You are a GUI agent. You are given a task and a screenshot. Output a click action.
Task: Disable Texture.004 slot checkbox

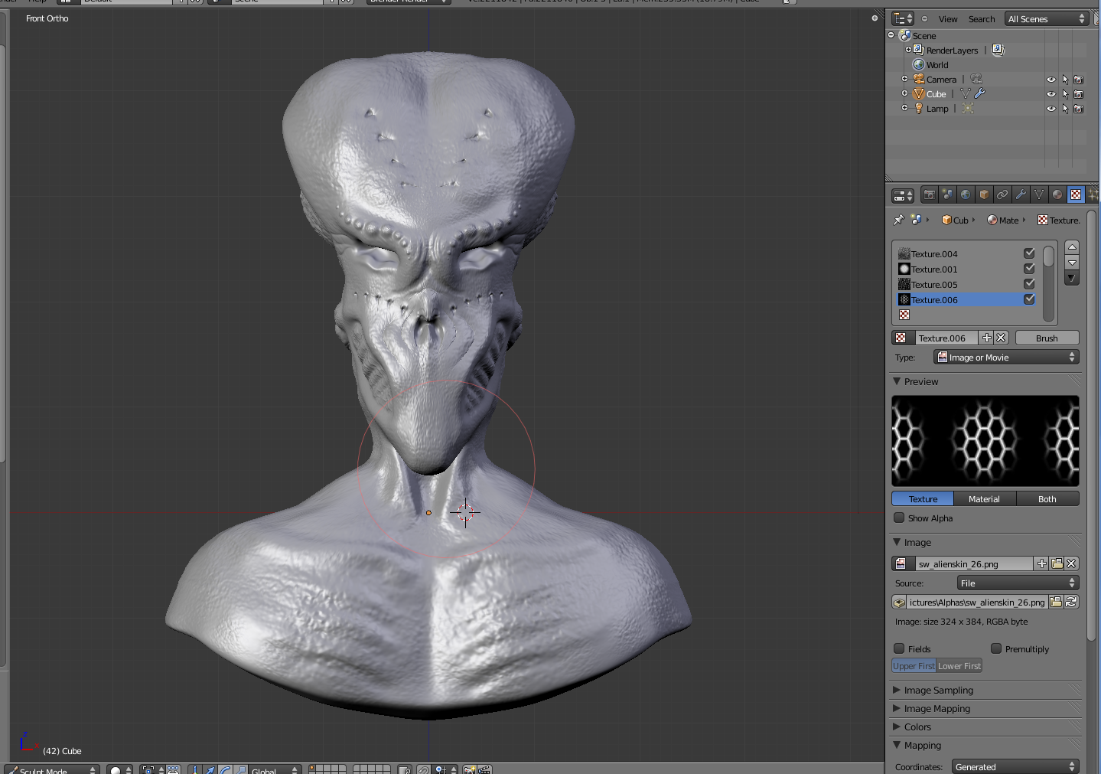[1029, 253]
